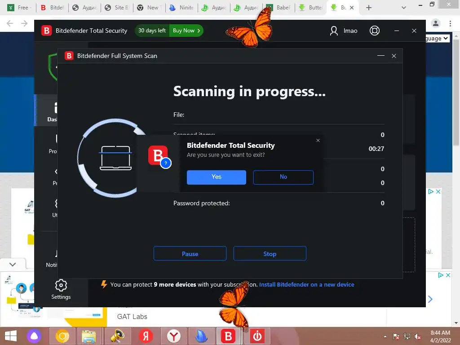The width and height of the screenshot is (460, 345).
Task: Open the file explorer taskbar icon
Action: click(89, 336)
